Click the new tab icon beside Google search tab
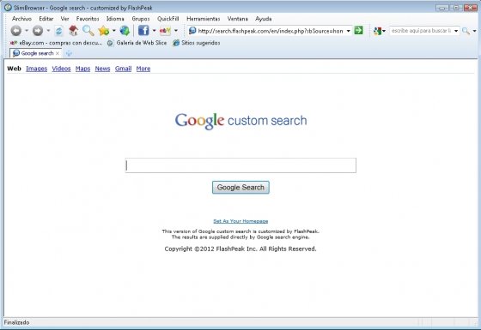Image resolution: width=481 pixels, height=330 pixels. pos(69,53)
